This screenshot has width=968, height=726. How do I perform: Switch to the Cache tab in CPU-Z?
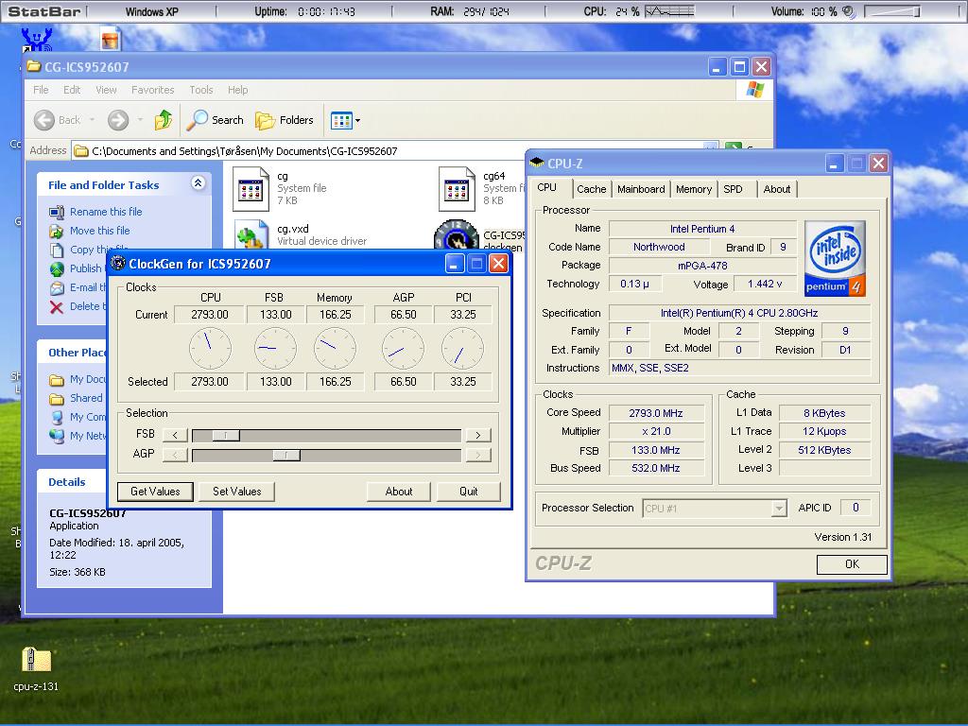coord(592,189)
